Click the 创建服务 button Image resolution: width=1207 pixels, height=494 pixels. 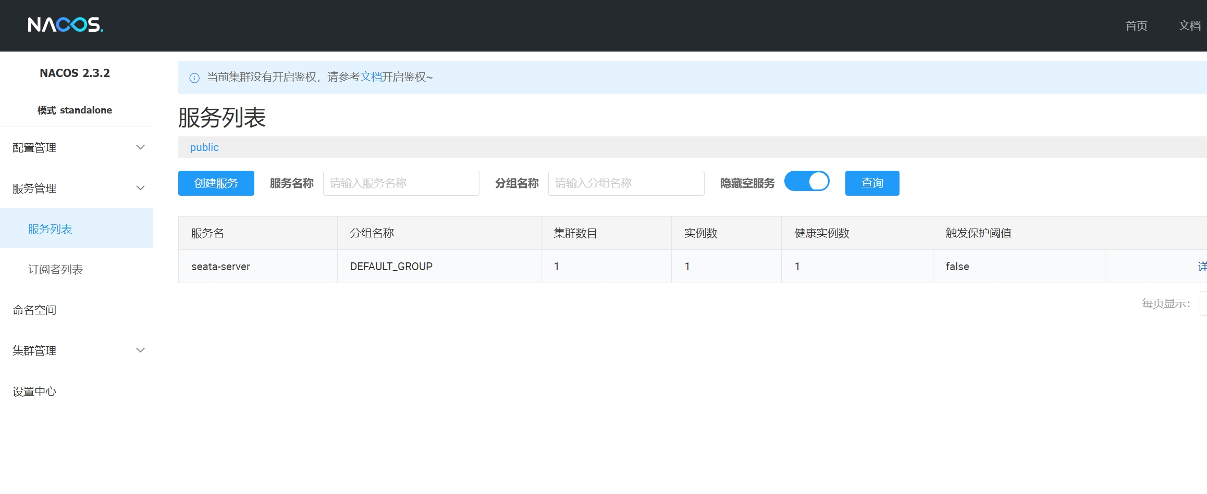tap(216, 183)
